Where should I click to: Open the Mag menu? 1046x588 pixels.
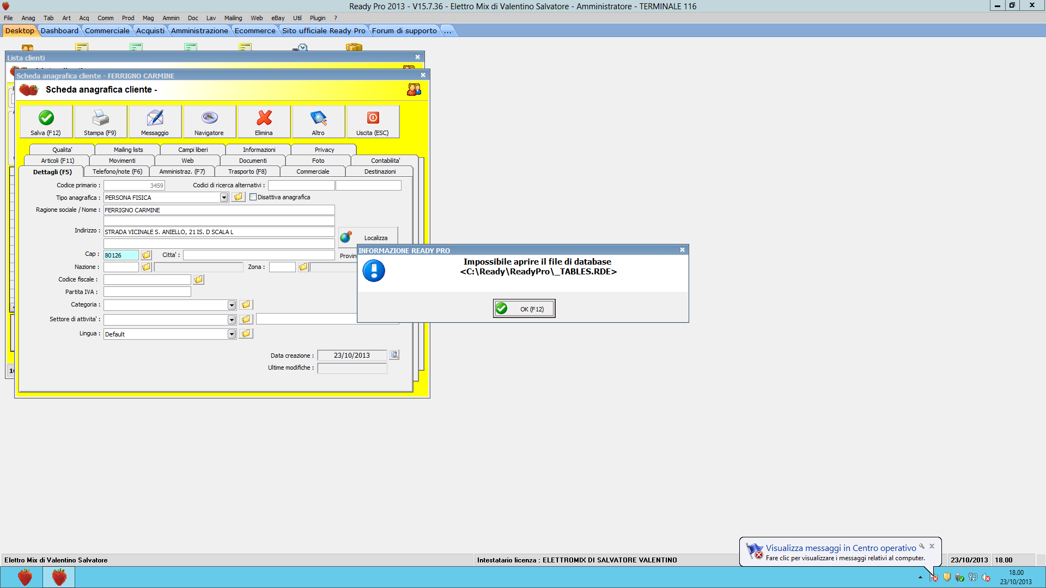tap(148, 18)
